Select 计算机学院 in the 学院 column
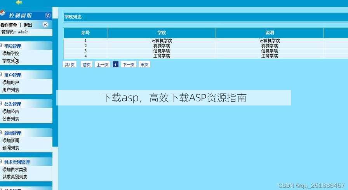The image size is (348, 190). 162,41
